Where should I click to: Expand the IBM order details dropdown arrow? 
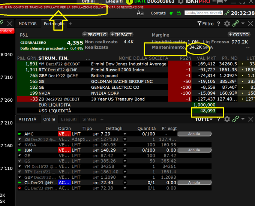point(125,150)
